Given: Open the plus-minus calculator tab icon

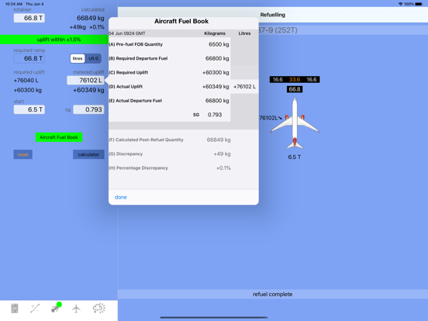Looking at the screenshot, I should (x=35, y=309).
